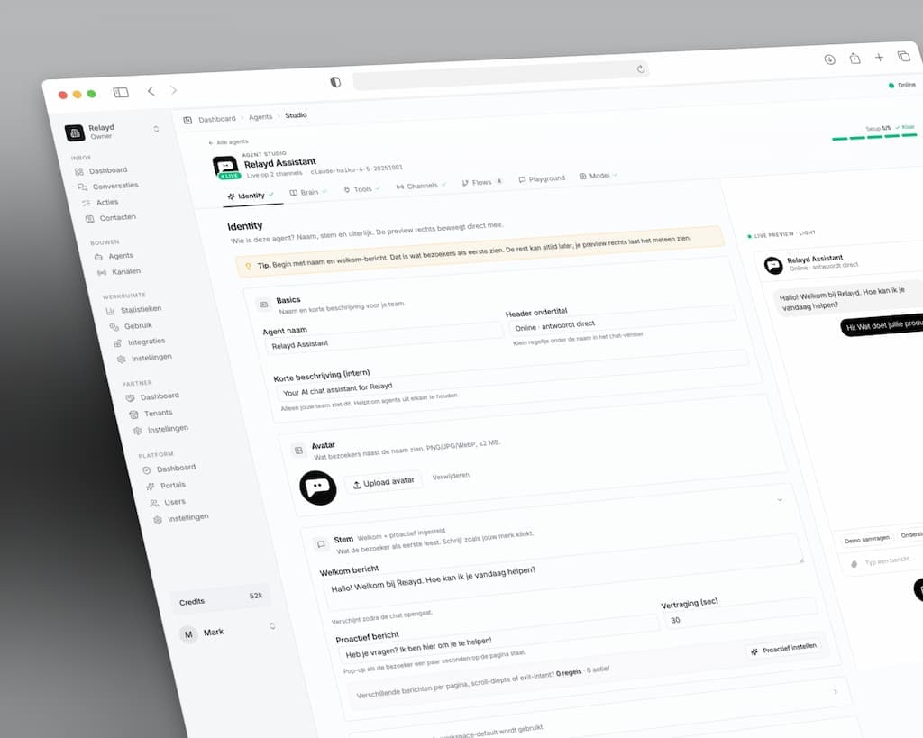Image resolution: width=923 pixels, height=738 pixels.
Task: Expand the Mark user menu
Action: [x=272, y=626]
